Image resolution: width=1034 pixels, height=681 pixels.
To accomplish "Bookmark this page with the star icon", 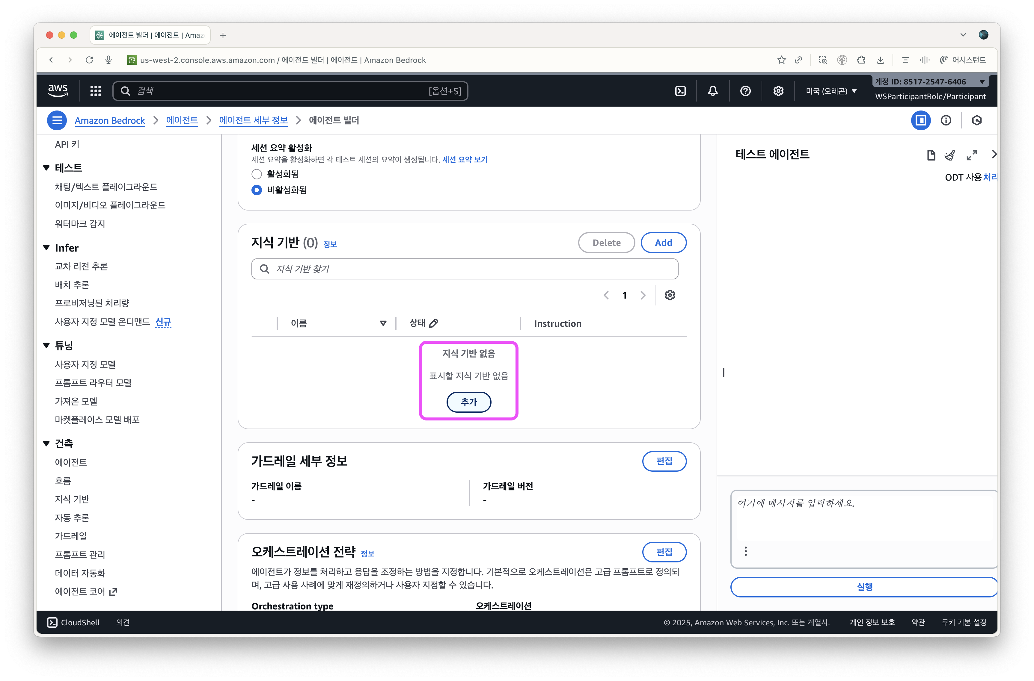I will click(x=781, y=60).
